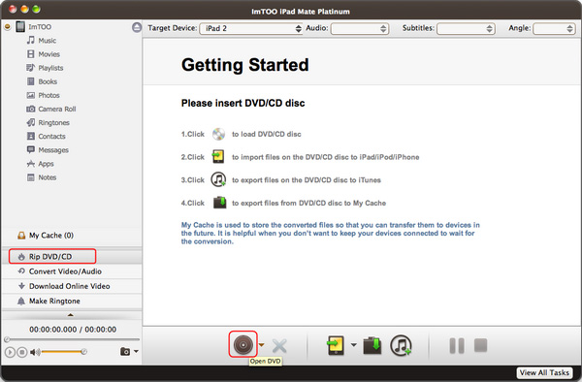Open the dropdown arrow beside import to device
Screen dimensions: 582x382
[x=353, y=345]
